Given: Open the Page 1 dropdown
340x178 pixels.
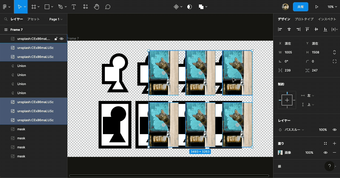Looking at the screenshot, I should point(56,19).
